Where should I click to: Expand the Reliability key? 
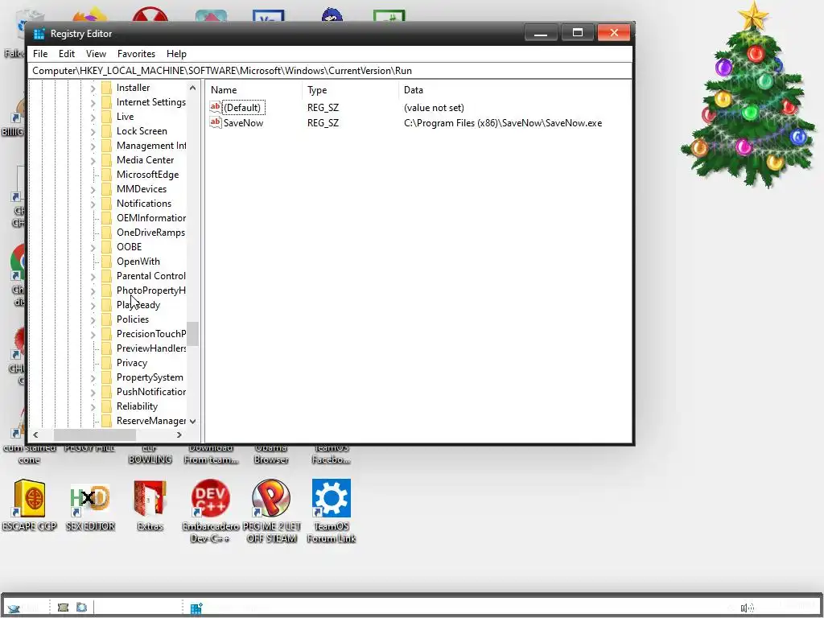coord(93,406)
